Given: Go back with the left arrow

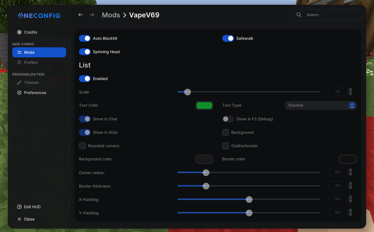Looking at the screenshot, I should (x=81, y=15).
